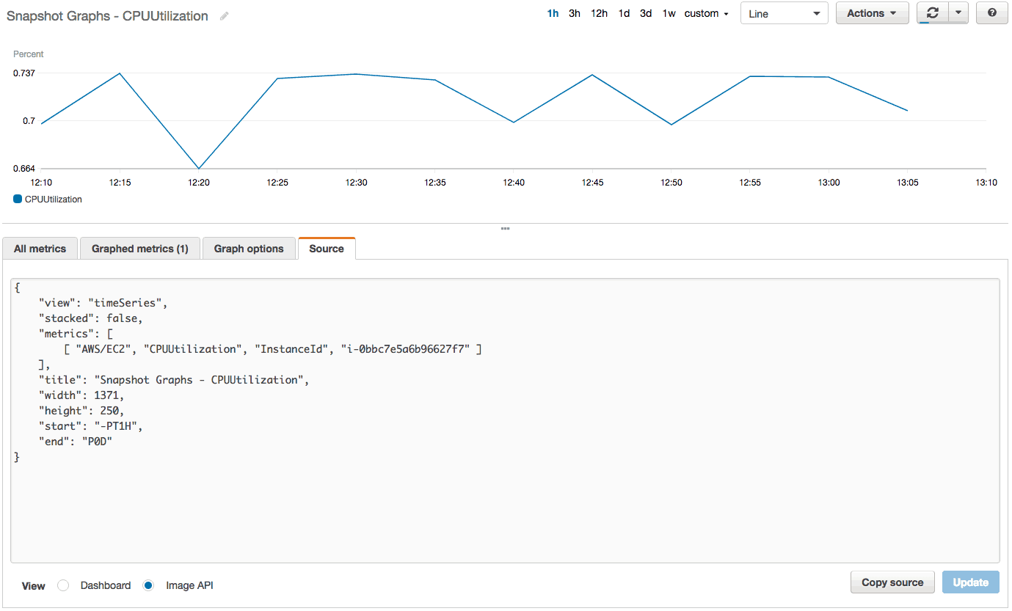1012x611 pixels.
Task: Open the Graphed metrics tab
Action: pyautogui.click(x=139, y=248)
